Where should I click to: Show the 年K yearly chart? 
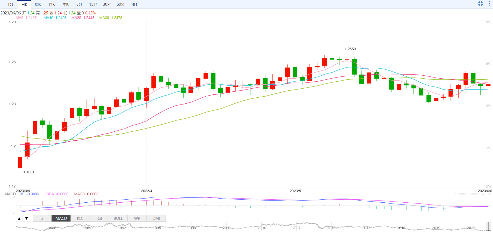tap(65, 4)
